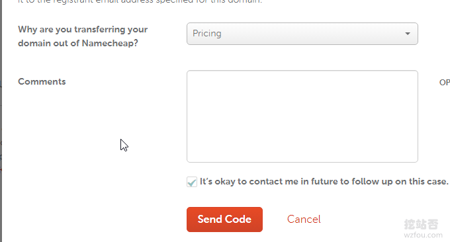This screenshot has width=450, height=242.
Task: Click inside the Comments text area
Action: point(302,116)
